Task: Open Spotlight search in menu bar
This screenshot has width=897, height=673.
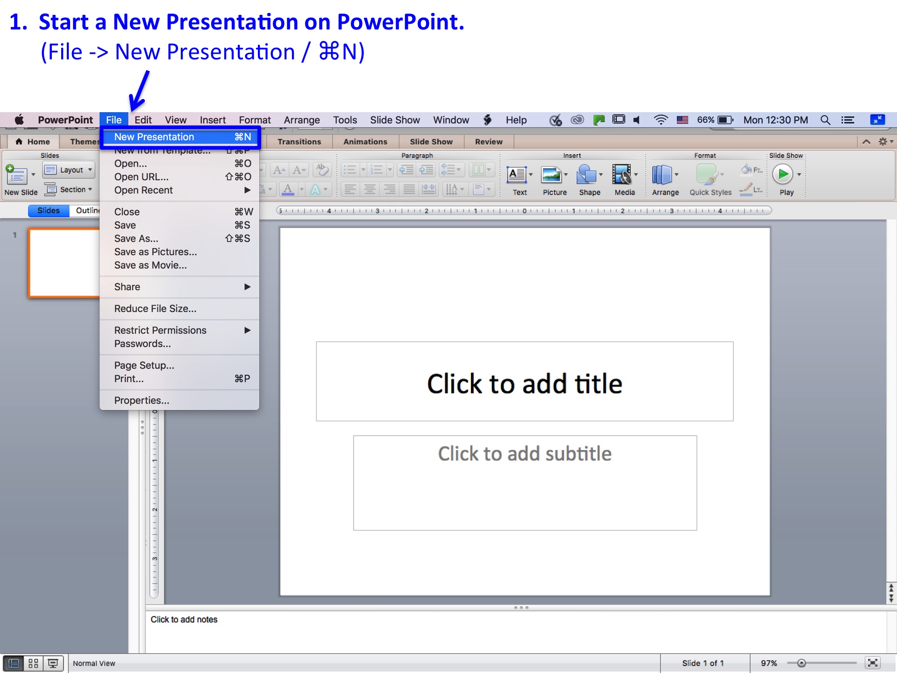Action: (826, 120)
